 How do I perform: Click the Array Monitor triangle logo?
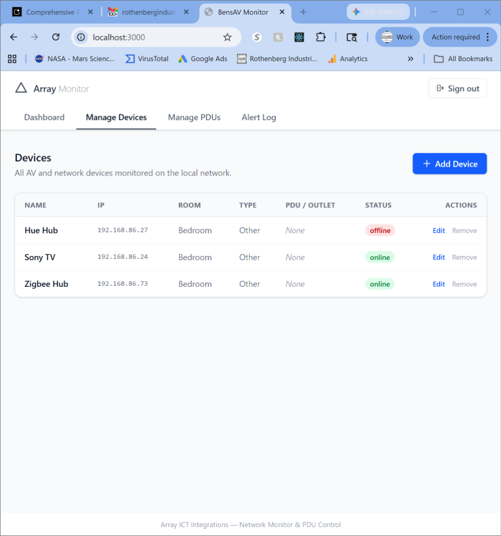(21, 88)
